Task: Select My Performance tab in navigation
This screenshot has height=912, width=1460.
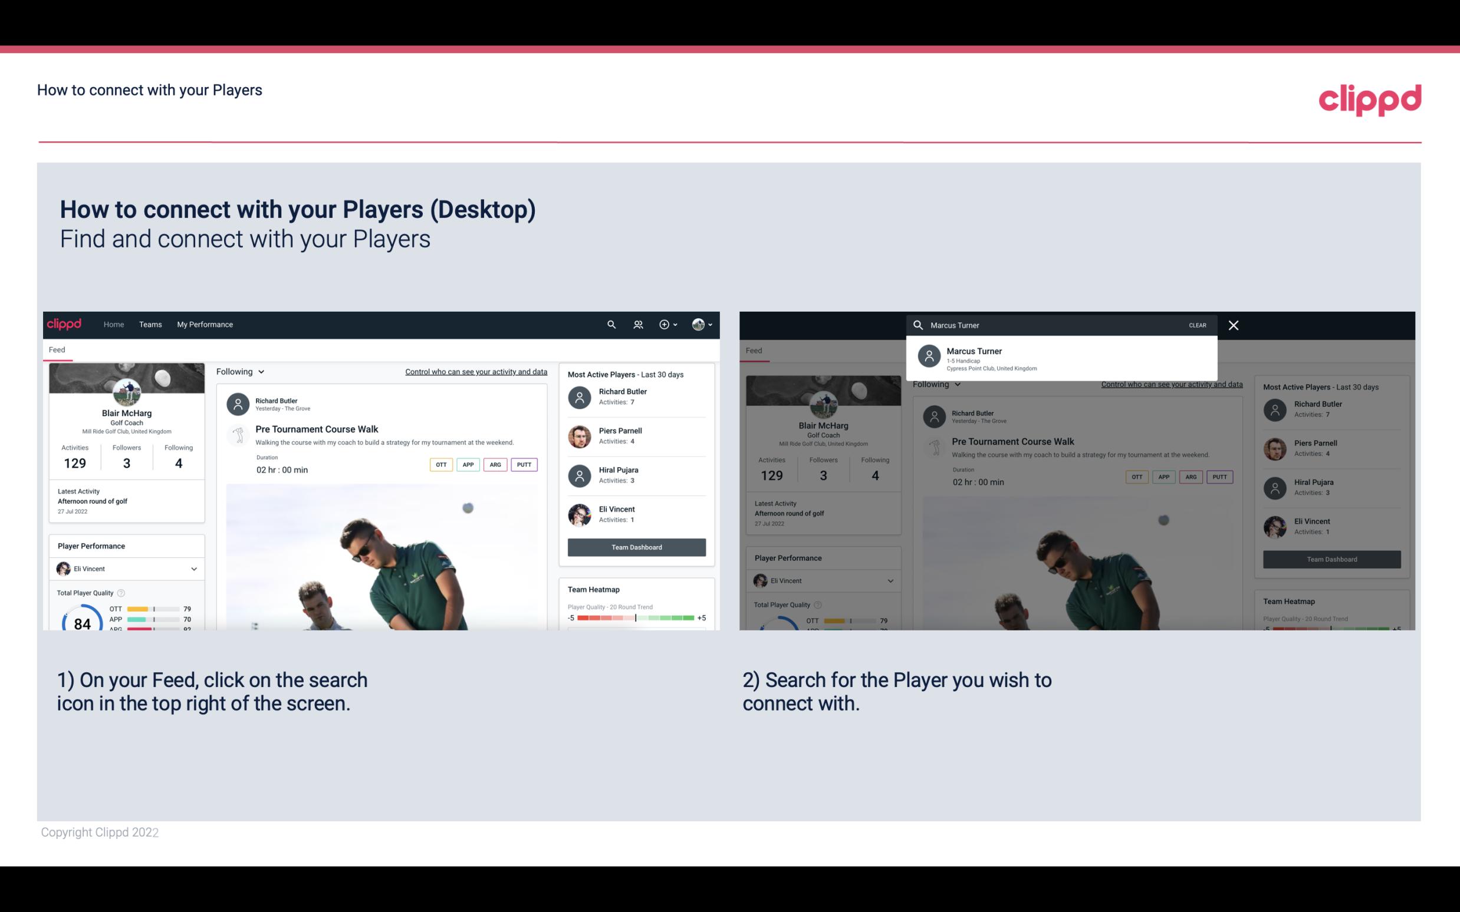Action: [x=205, y=323]
